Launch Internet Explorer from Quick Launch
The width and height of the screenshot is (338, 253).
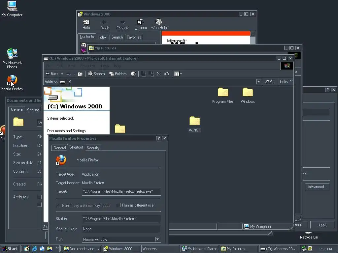(34, 249)
